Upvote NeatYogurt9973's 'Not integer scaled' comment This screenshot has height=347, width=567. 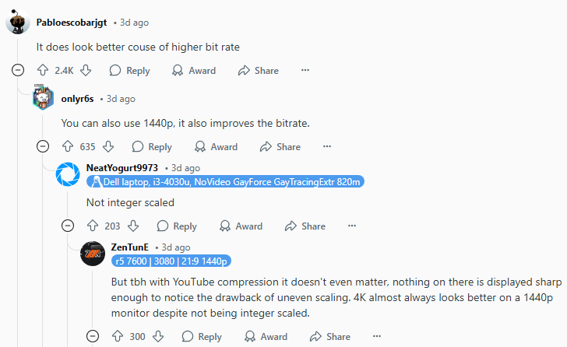93,226
